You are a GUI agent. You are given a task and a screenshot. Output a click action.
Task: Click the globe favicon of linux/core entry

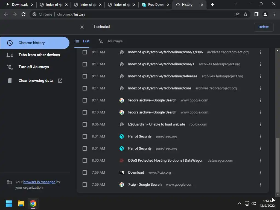[x=122, y=88]
